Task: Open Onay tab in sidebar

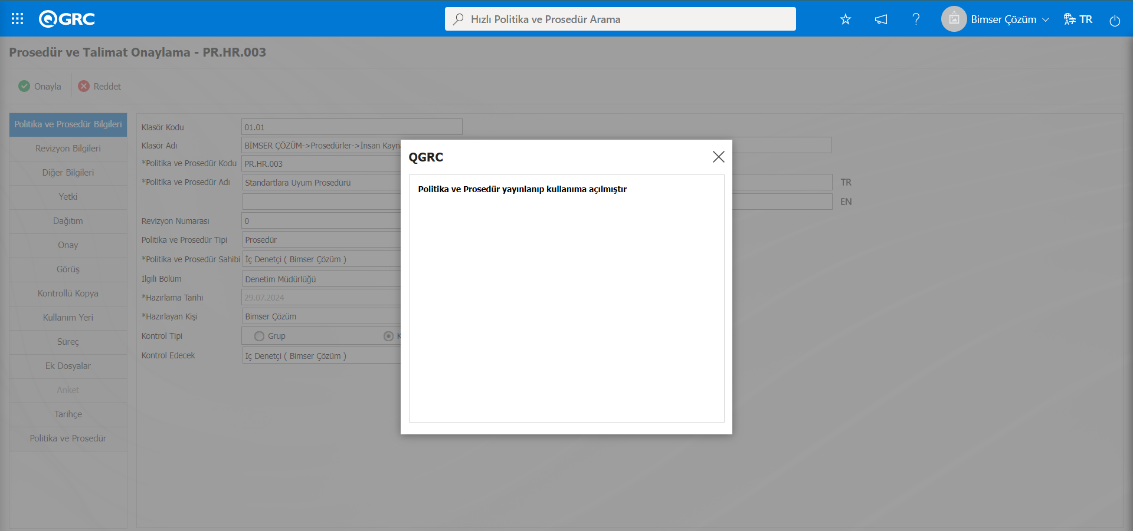Action: [68, 245]
